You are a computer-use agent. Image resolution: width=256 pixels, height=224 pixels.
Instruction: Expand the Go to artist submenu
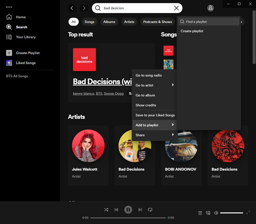coord(154,85)
